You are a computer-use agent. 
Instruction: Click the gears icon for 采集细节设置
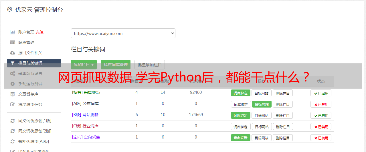[12, 73]
